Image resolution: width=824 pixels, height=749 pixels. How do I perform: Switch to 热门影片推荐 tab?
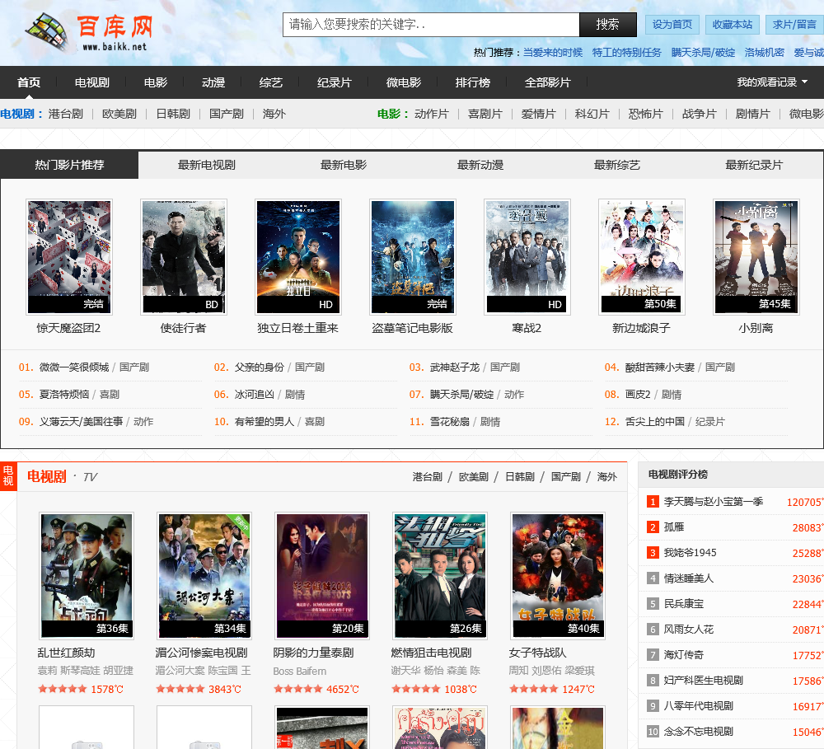[x=69, y=165]
